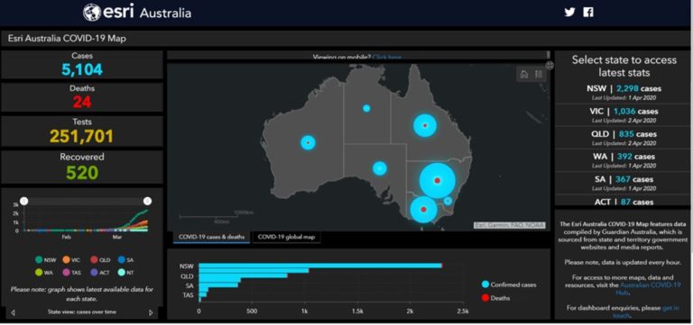Viewport: 693px width, 325px height.
Task: Toggle VIC series in chart legend
Action: (x=72, y=260)
